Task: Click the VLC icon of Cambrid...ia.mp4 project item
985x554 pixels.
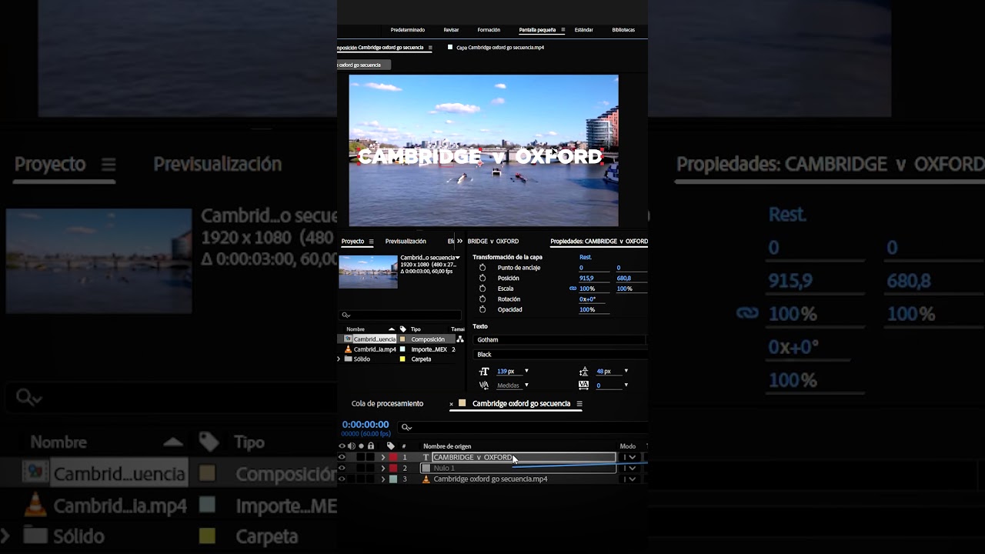Action: tap(348, 349)
